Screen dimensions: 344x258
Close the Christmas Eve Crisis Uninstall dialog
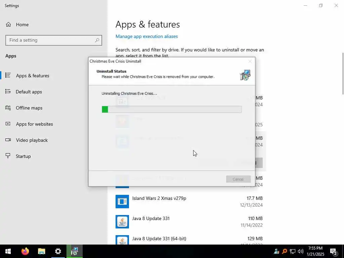click(x=250, y=61)
